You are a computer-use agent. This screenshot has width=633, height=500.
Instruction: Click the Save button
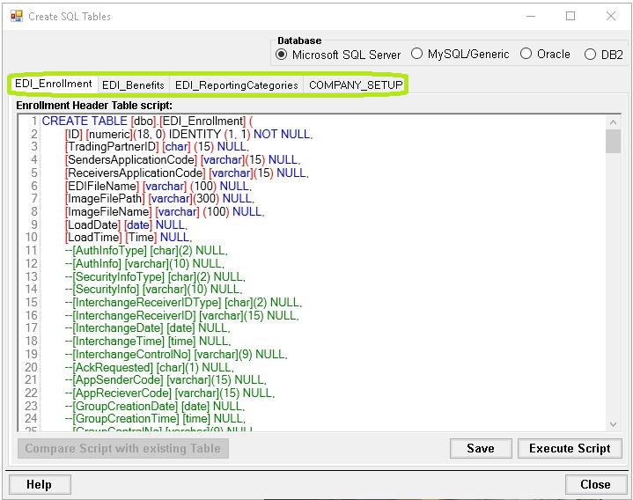coord(481,448)
